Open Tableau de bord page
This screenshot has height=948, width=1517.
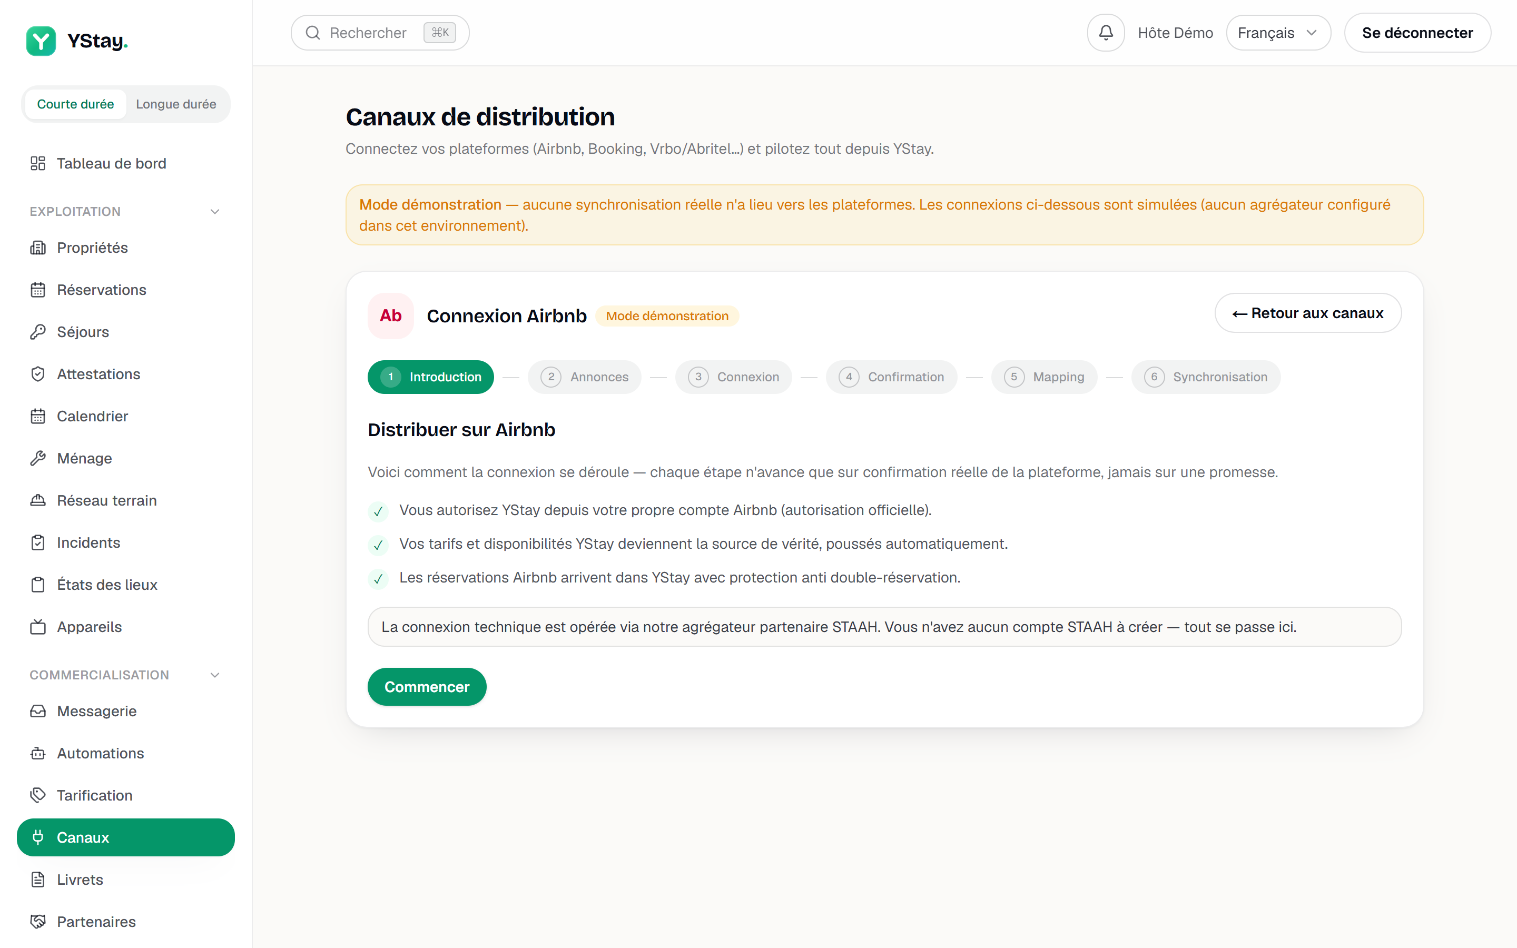click(x=125, y=164)
